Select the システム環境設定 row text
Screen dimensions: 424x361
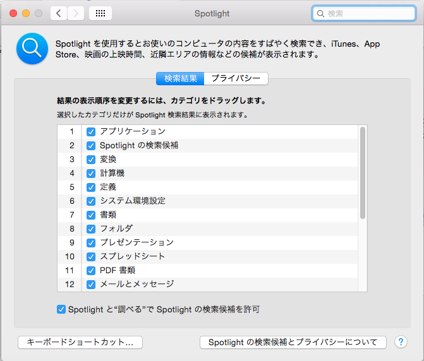pos(133,201)
